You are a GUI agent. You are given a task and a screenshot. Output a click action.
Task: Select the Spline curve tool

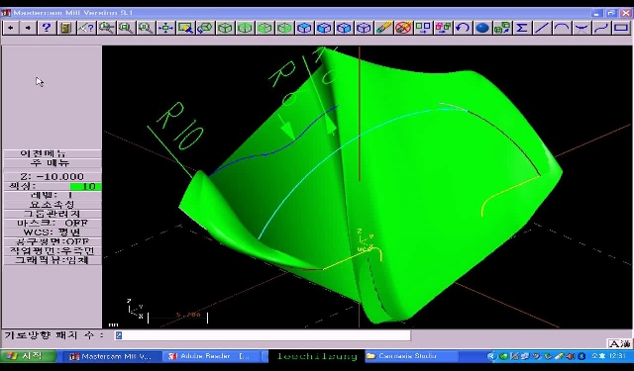[x=601, y=28]
